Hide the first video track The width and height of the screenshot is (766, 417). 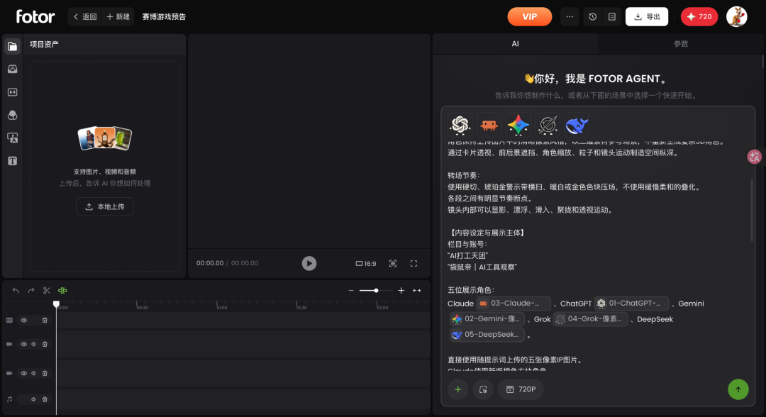[x=24, y=344]
